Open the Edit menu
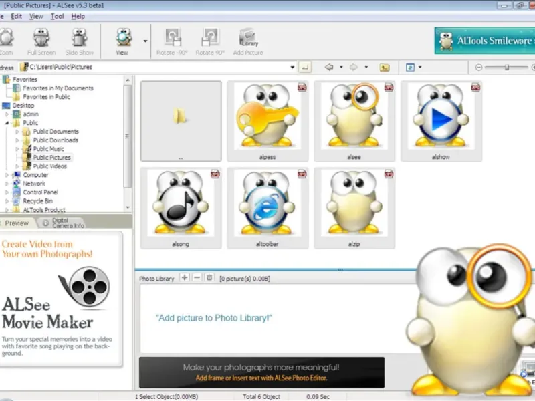 click(16, 16)
